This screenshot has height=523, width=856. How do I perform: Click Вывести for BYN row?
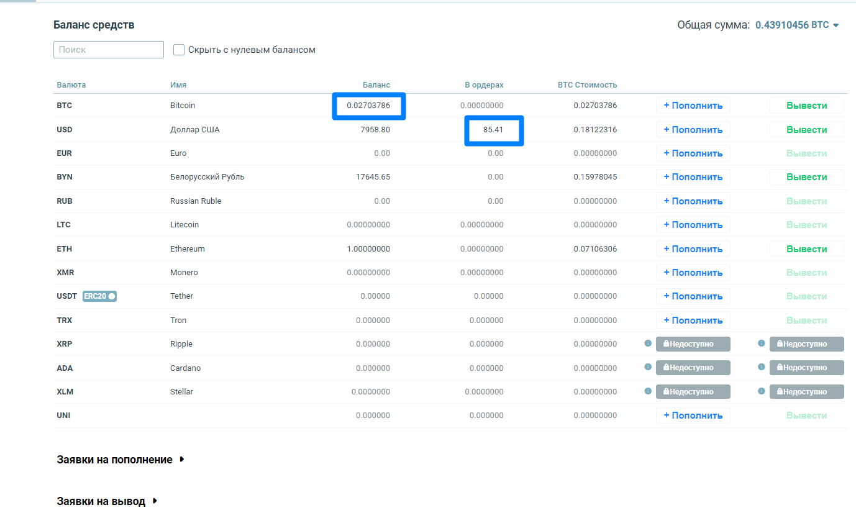pos(807,177)
